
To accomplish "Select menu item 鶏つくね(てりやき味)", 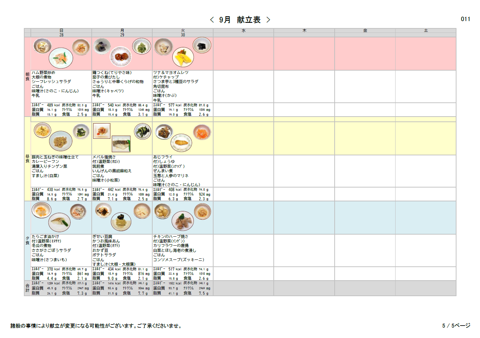I will click(112, 73).
